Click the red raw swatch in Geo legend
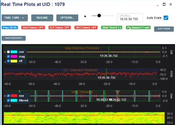The width and height of the screenshot is (175, 125). [x=14, y=96]
